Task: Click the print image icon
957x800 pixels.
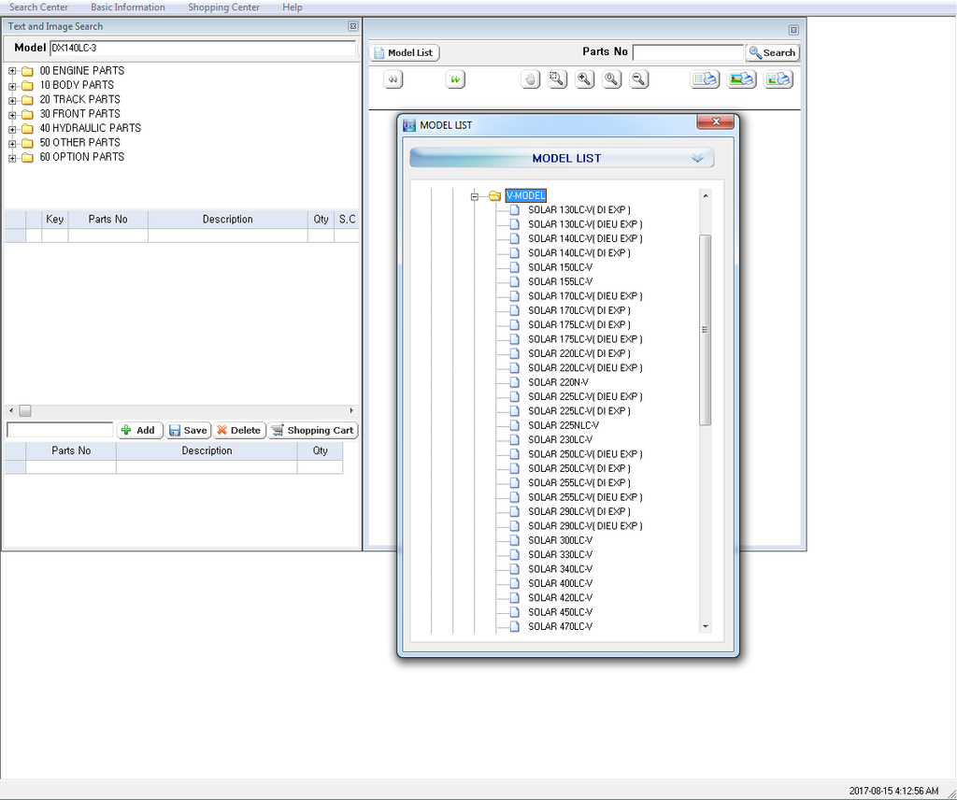Action: point(741,79)
